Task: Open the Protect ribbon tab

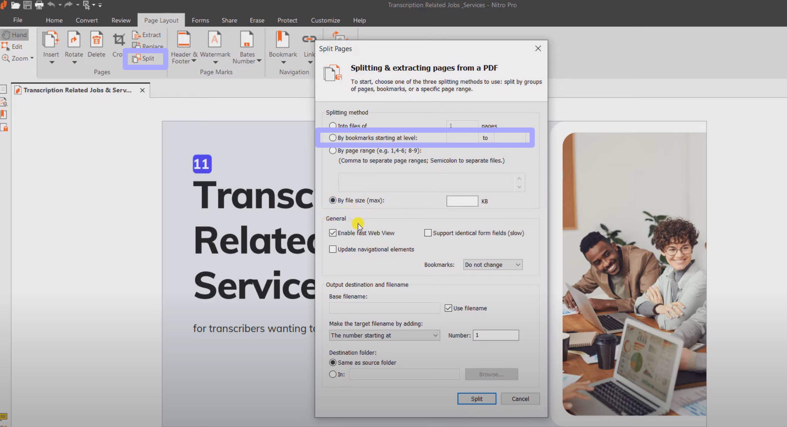Action: coord(287,20)
